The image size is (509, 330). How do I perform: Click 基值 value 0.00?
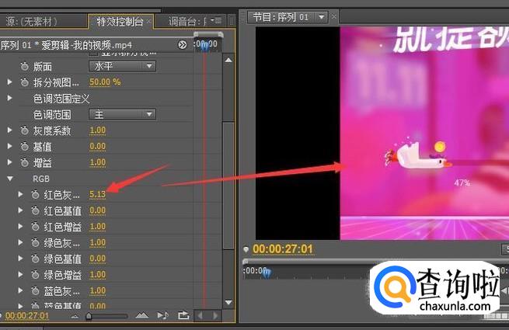98,146
